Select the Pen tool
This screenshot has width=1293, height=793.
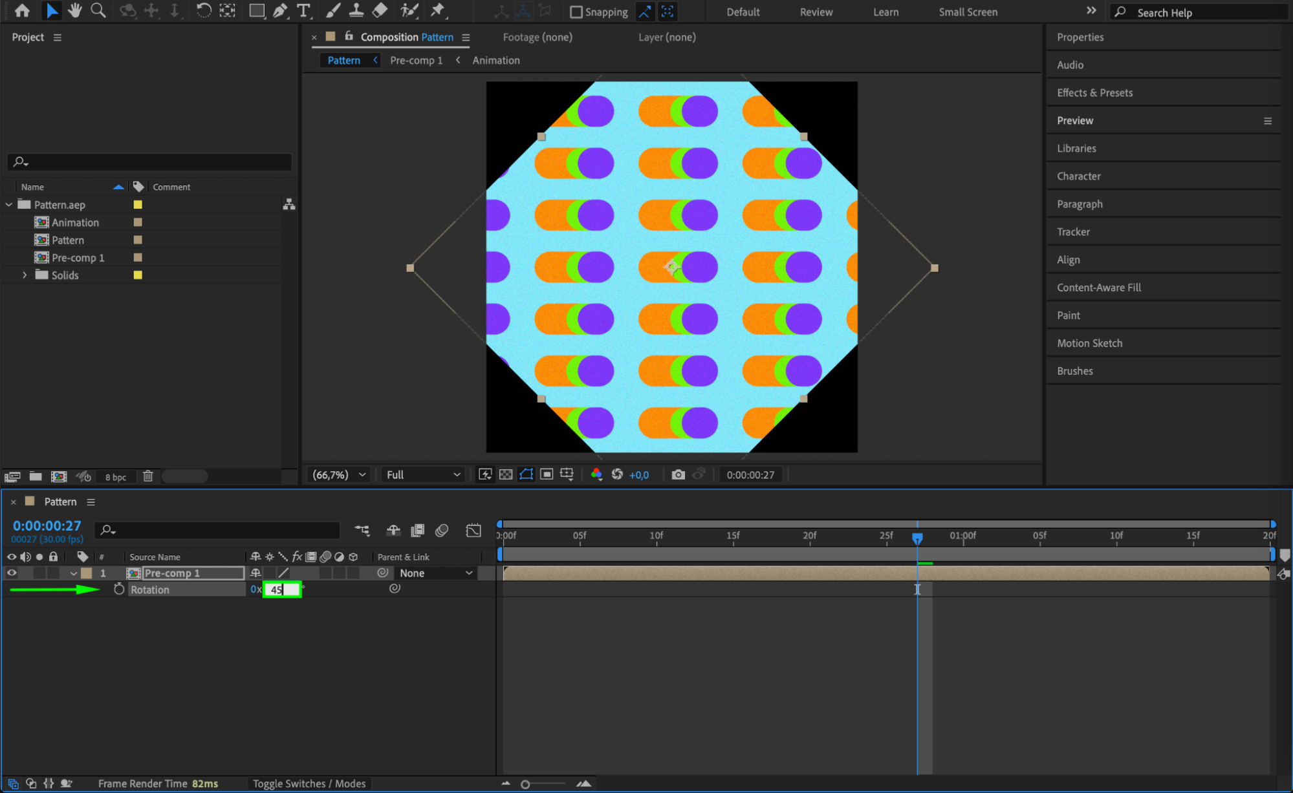(x=280, y=10)
